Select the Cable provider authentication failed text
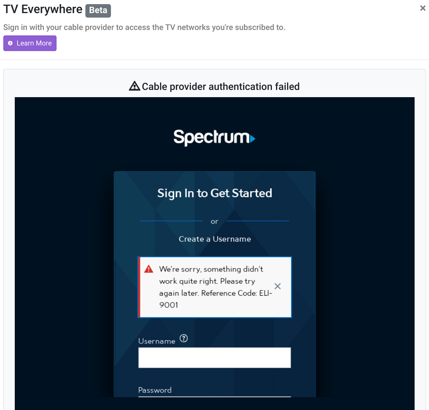Screen dimensions: 429x410 coord(221,87)
